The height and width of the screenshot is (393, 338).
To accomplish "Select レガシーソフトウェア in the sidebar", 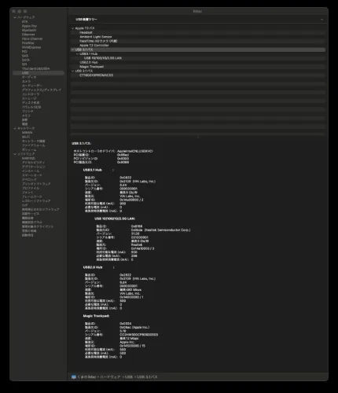I will pyautogui.click(x=36, y=200).
